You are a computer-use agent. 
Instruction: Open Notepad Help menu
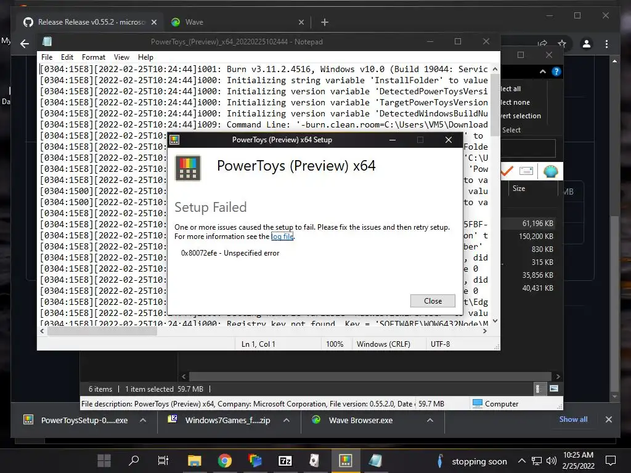coord(145,57)
